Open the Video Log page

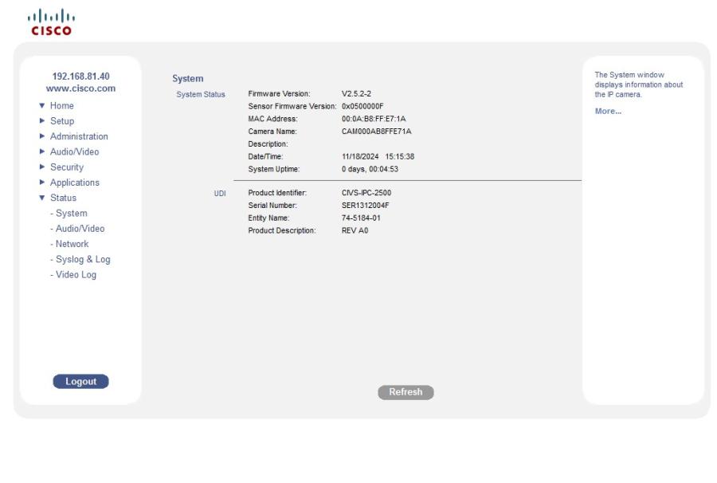(x=72, y=274)
